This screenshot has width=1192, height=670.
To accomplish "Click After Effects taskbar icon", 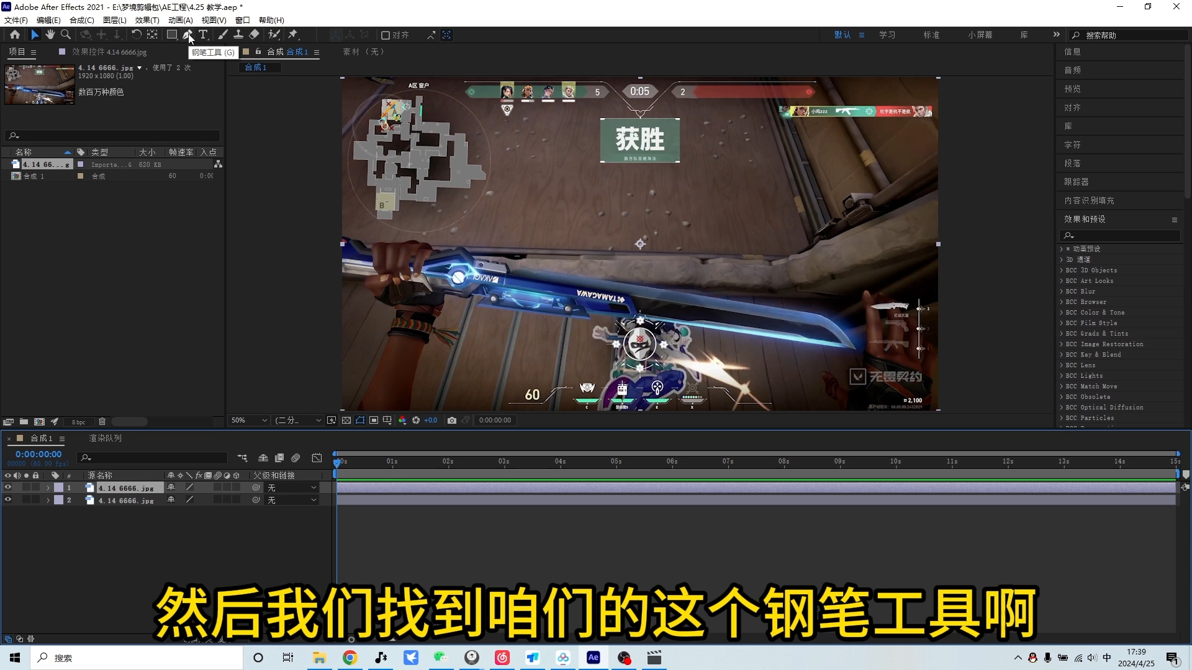I will pyautogui.click(x=593, y=658).
